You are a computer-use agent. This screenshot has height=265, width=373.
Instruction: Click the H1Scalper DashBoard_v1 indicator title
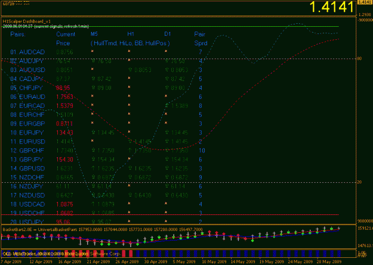pyautogui.click(x=26, y=21)
